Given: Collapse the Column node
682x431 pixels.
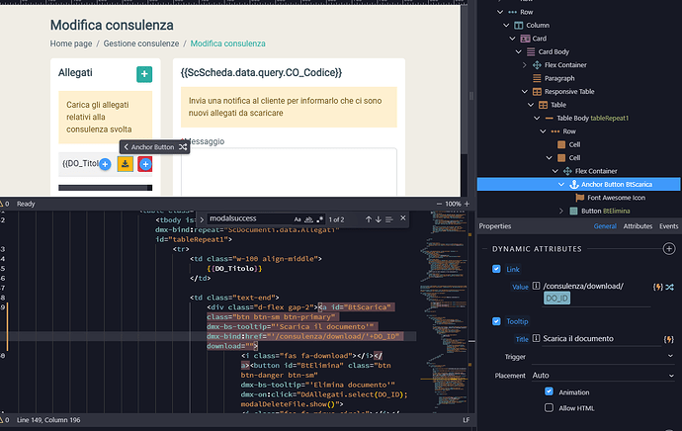Looking at the screenshot, I should [x=506, y=26].
